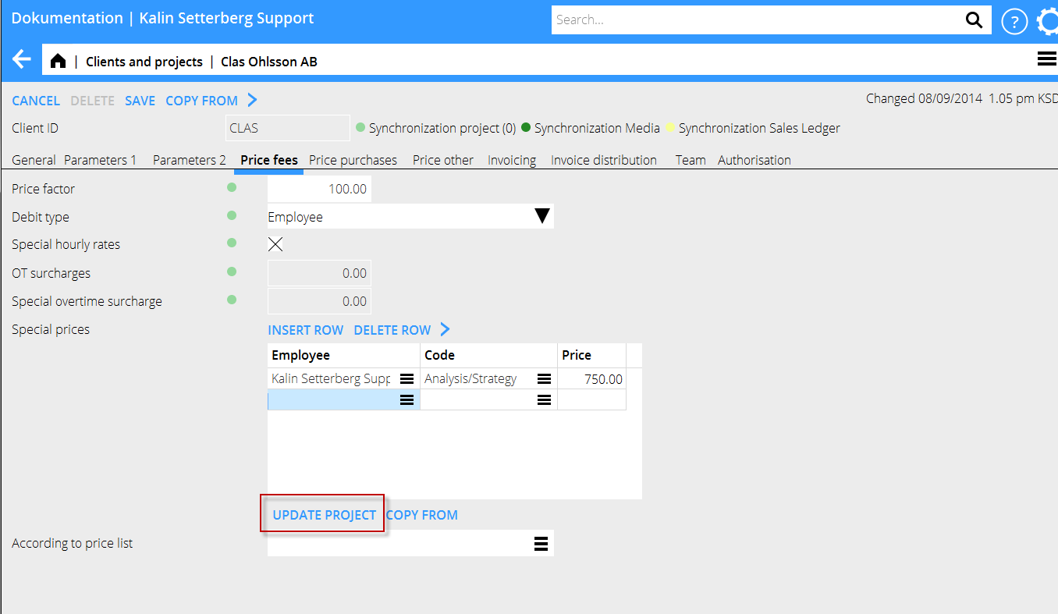Switch to the Invoicing tab
The height and width of the screenshot is (614, 1058).
pyautogui.click(x=512, y=160)
